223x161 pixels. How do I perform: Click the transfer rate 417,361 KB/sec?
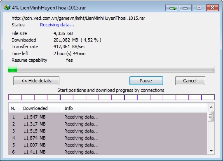(x=70, y=47)
